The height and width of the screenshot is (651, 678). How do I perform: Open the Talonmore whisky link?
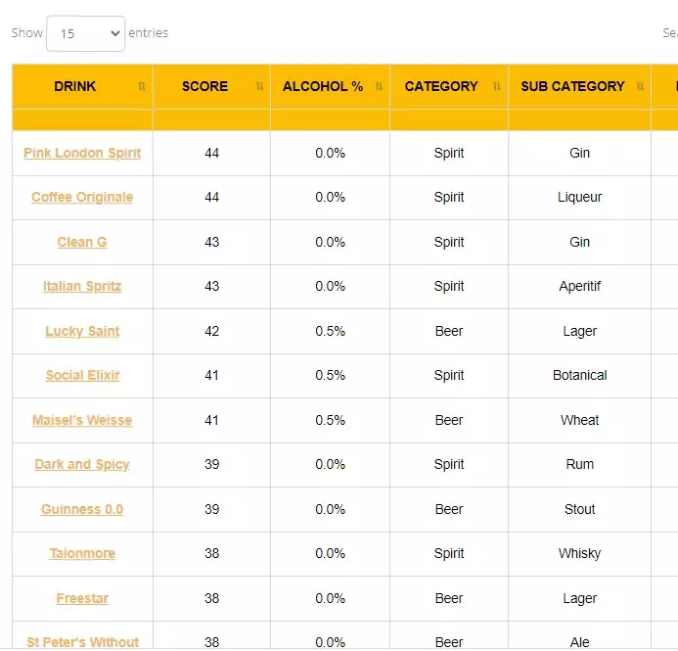click(82, 554)
